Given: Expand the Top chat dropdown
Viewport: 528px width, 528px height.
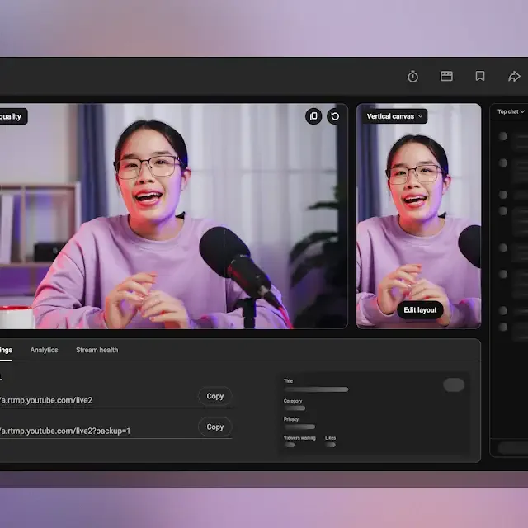Looking at the screenshot, I should tap(511, 111).
